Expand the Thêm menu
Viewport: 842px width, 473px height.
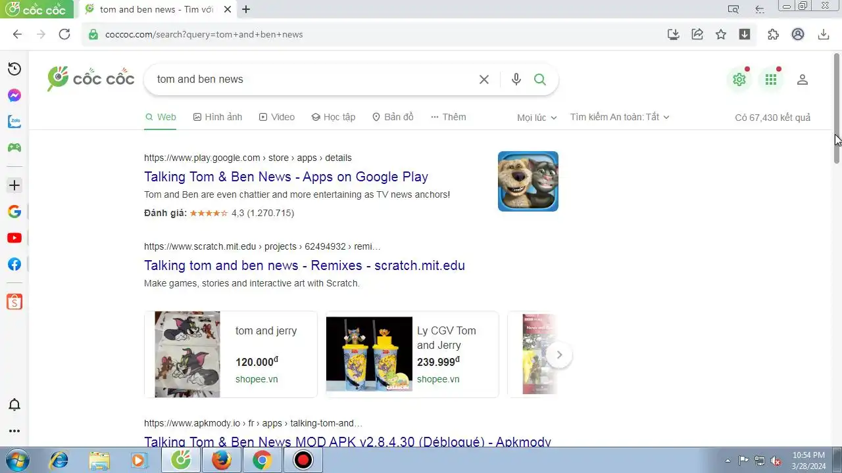pos(449,117)
